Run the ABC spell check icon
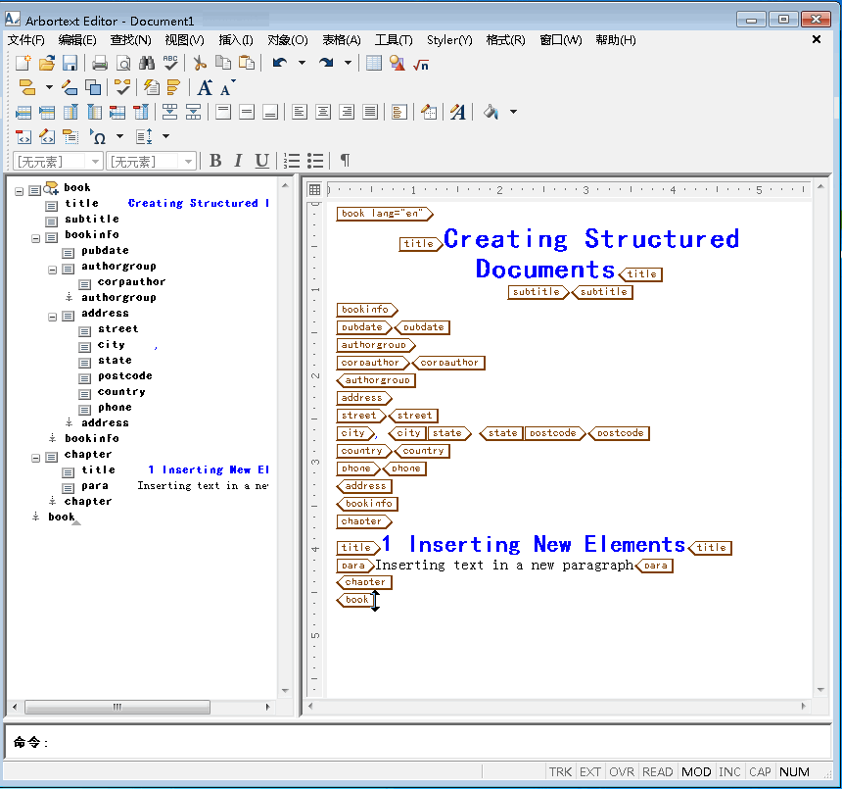842x789 pixels. click(170, 64)
